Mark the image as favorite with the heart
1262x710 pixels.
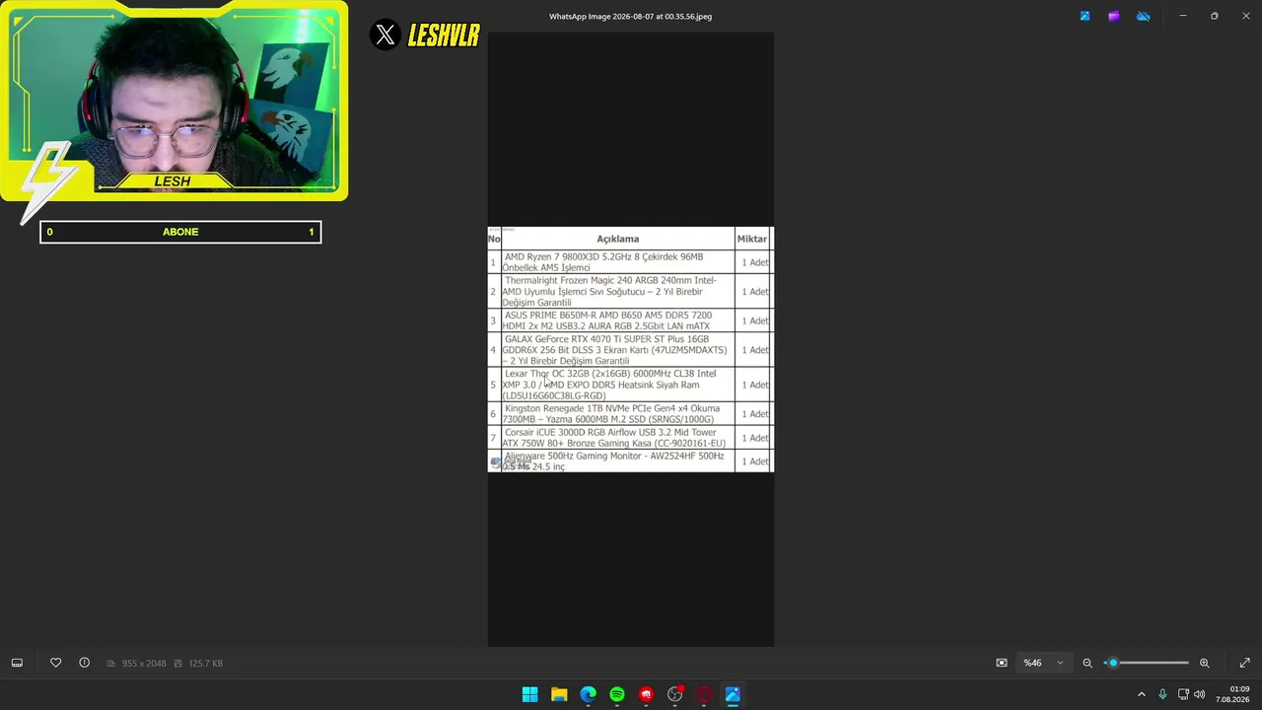pyautogui.click(x=55, y=663)
